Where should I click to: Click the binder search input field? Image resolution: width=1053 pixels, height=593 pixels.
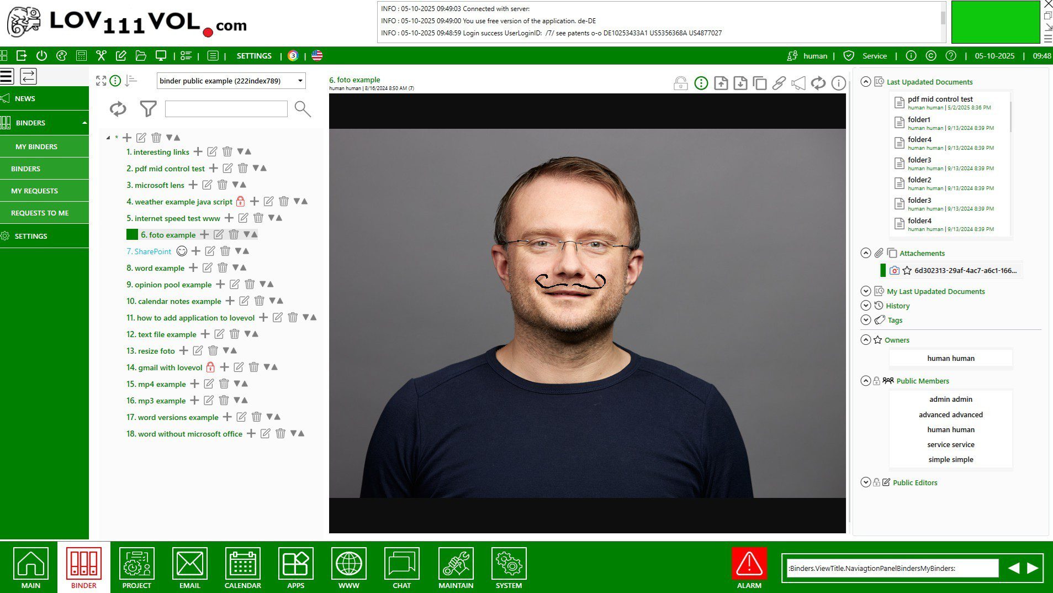[x=226, y=109]
